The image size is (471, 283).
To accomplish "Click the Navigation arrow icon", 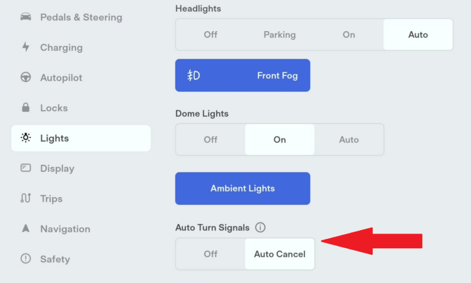I will point(25,228).
